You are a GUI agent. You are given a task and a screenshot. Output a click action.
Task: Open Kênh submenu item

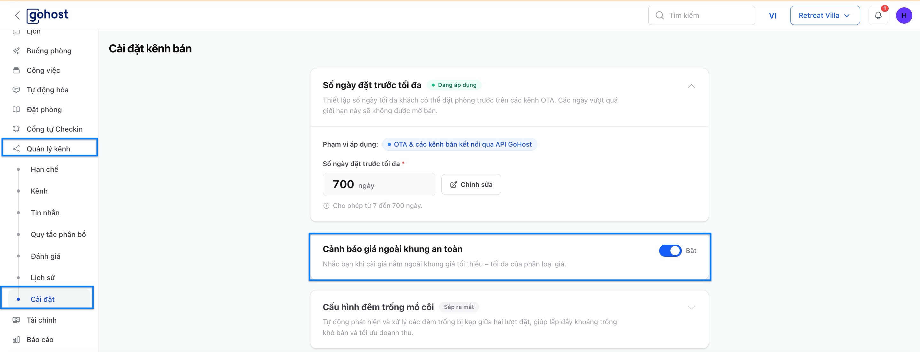[x=39, y=191]
